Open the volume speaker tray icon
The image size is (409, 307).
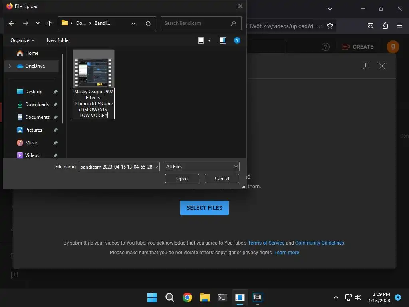[x=358, y=297]
